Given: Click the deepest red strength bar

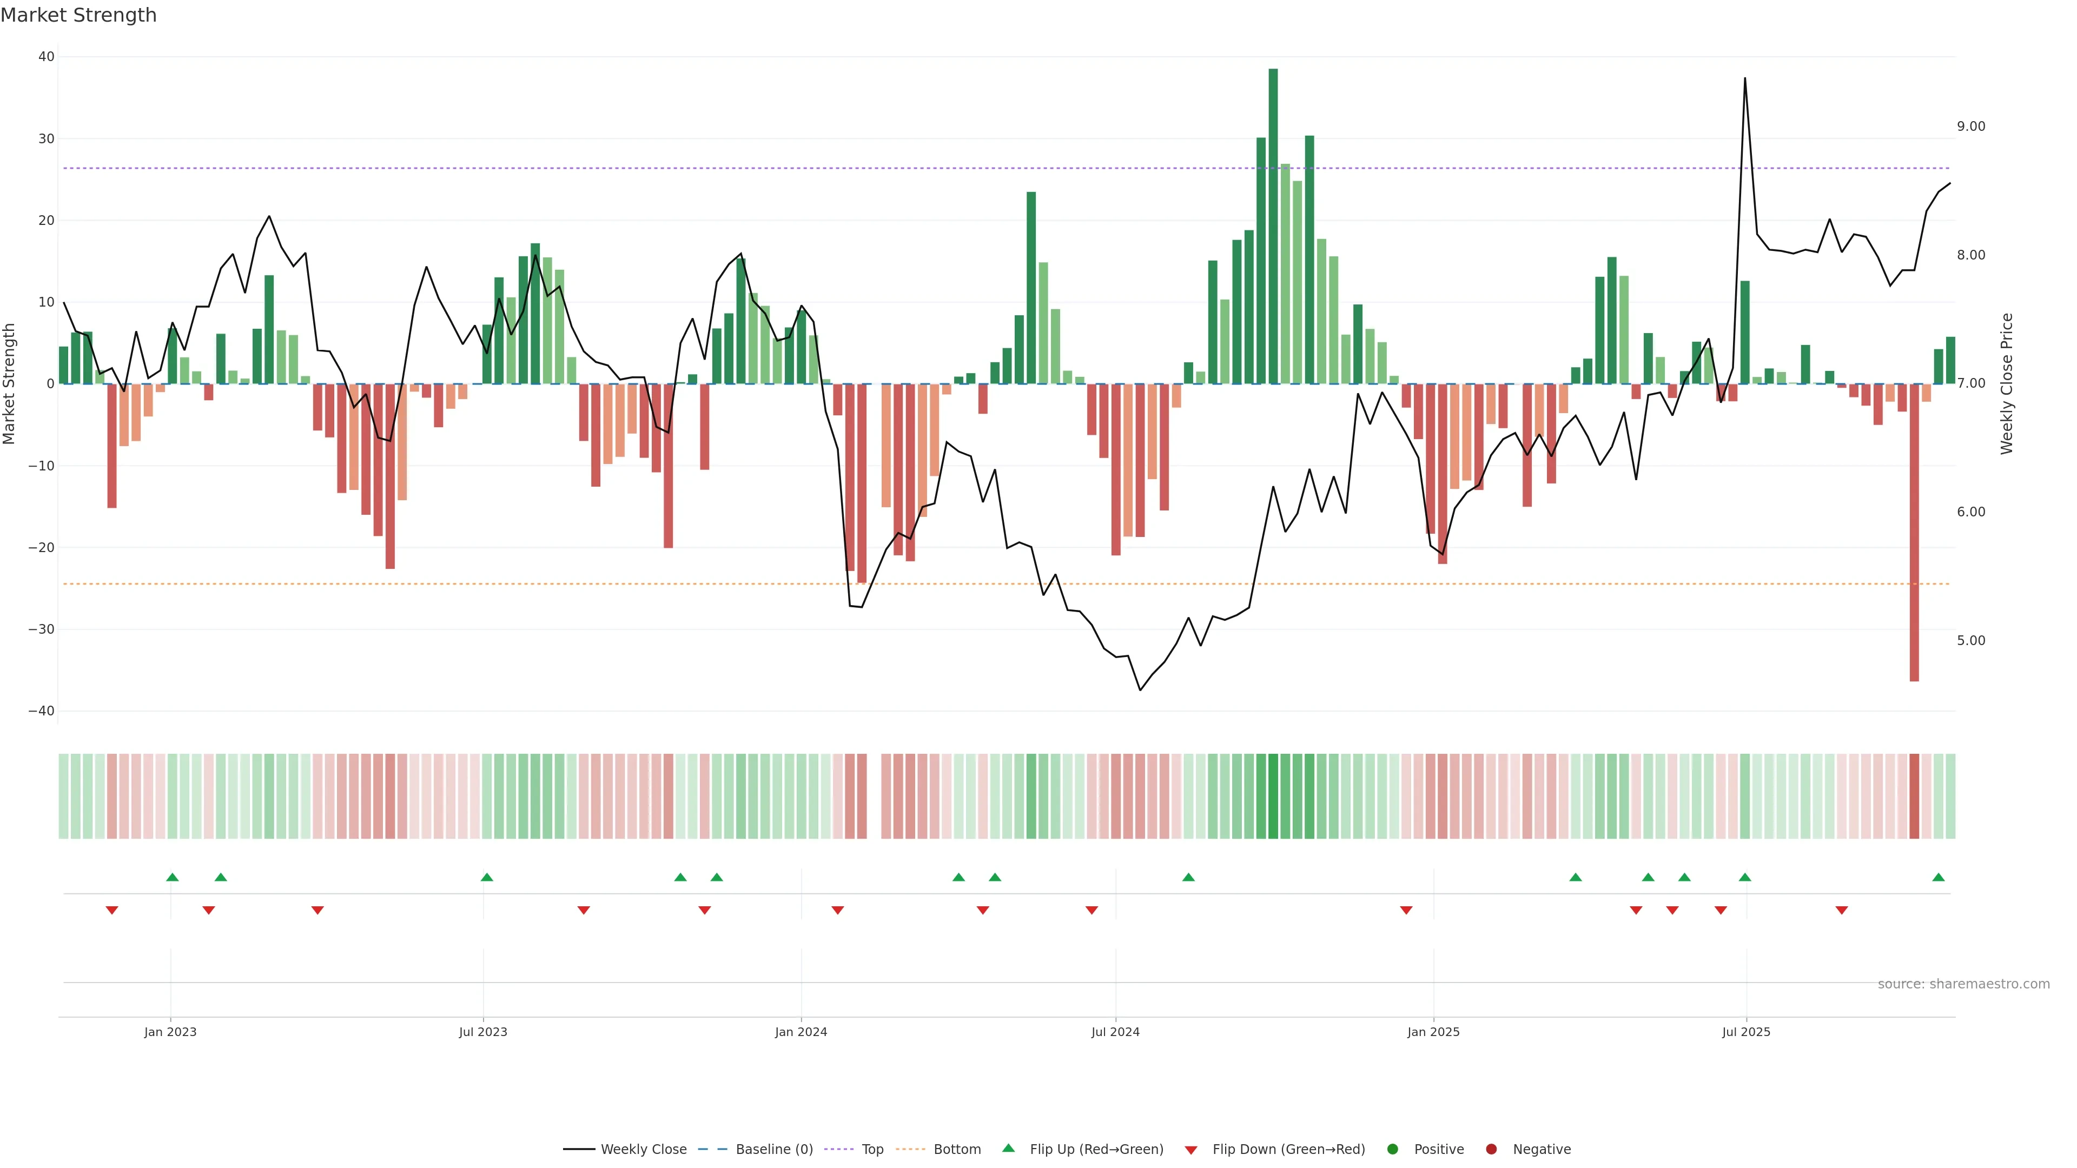Looking at the screenshot, I should point(1914,532).
